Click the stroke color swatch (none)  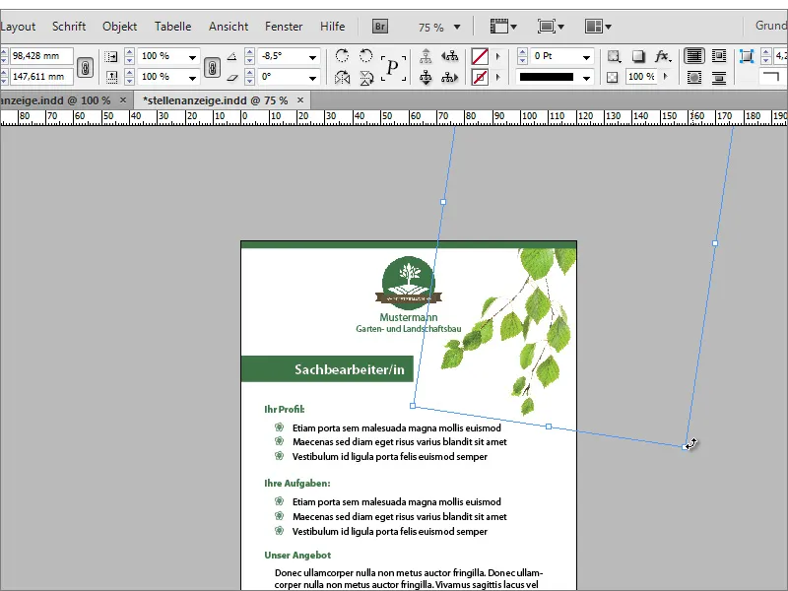480,78
